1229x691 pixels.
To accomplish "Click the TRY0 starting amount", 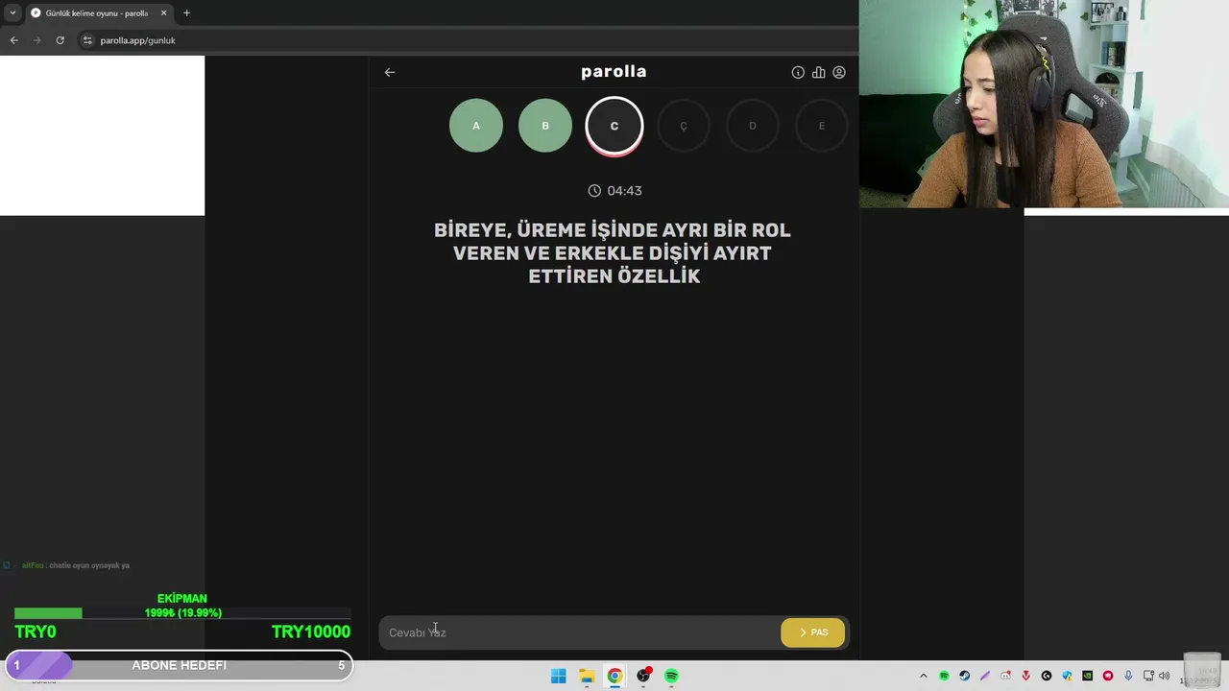I will tap(36, 631).
